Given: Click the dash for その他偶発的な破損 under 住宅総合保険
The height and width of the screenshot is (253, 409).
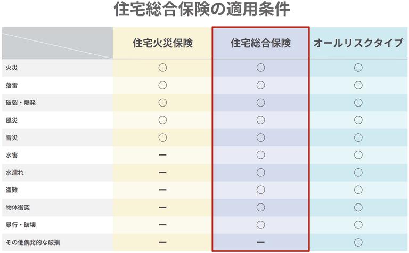Looking at the screenshot, I should coord(260,242).
